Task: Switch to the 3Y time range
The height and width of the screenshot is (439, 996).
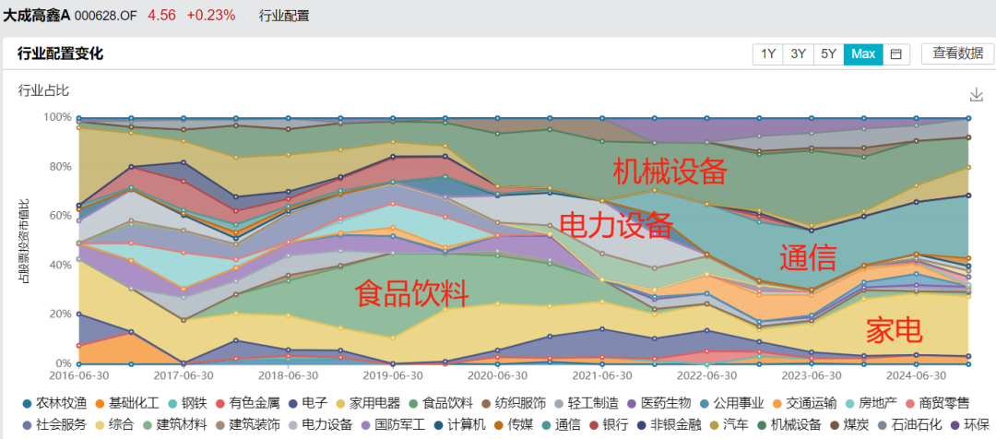Action: (x=798, y=53)
